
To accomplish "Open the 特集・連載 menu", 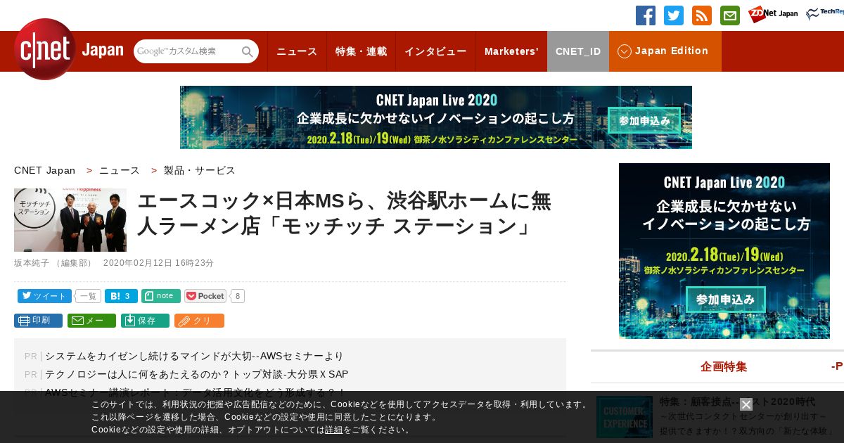I will 361,51.
